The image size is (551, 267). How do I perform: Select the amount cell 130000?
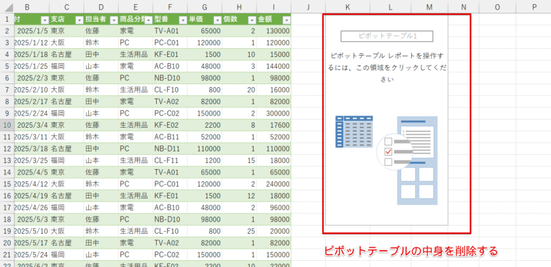pos(273,31)
